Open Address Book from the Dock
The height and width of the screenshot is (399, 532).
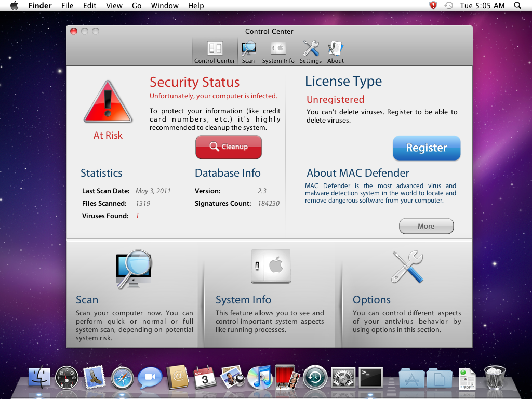[177, 377]
